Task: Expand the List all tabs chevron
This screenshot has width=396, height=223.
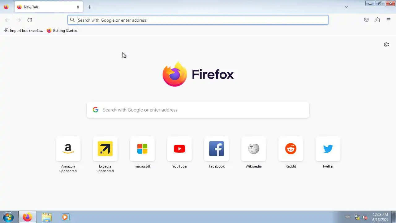Action: click(x=346, y=7)
